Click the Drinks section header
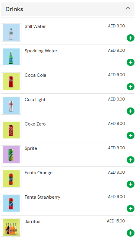The image size is (139, 242). tap(68, 9)
